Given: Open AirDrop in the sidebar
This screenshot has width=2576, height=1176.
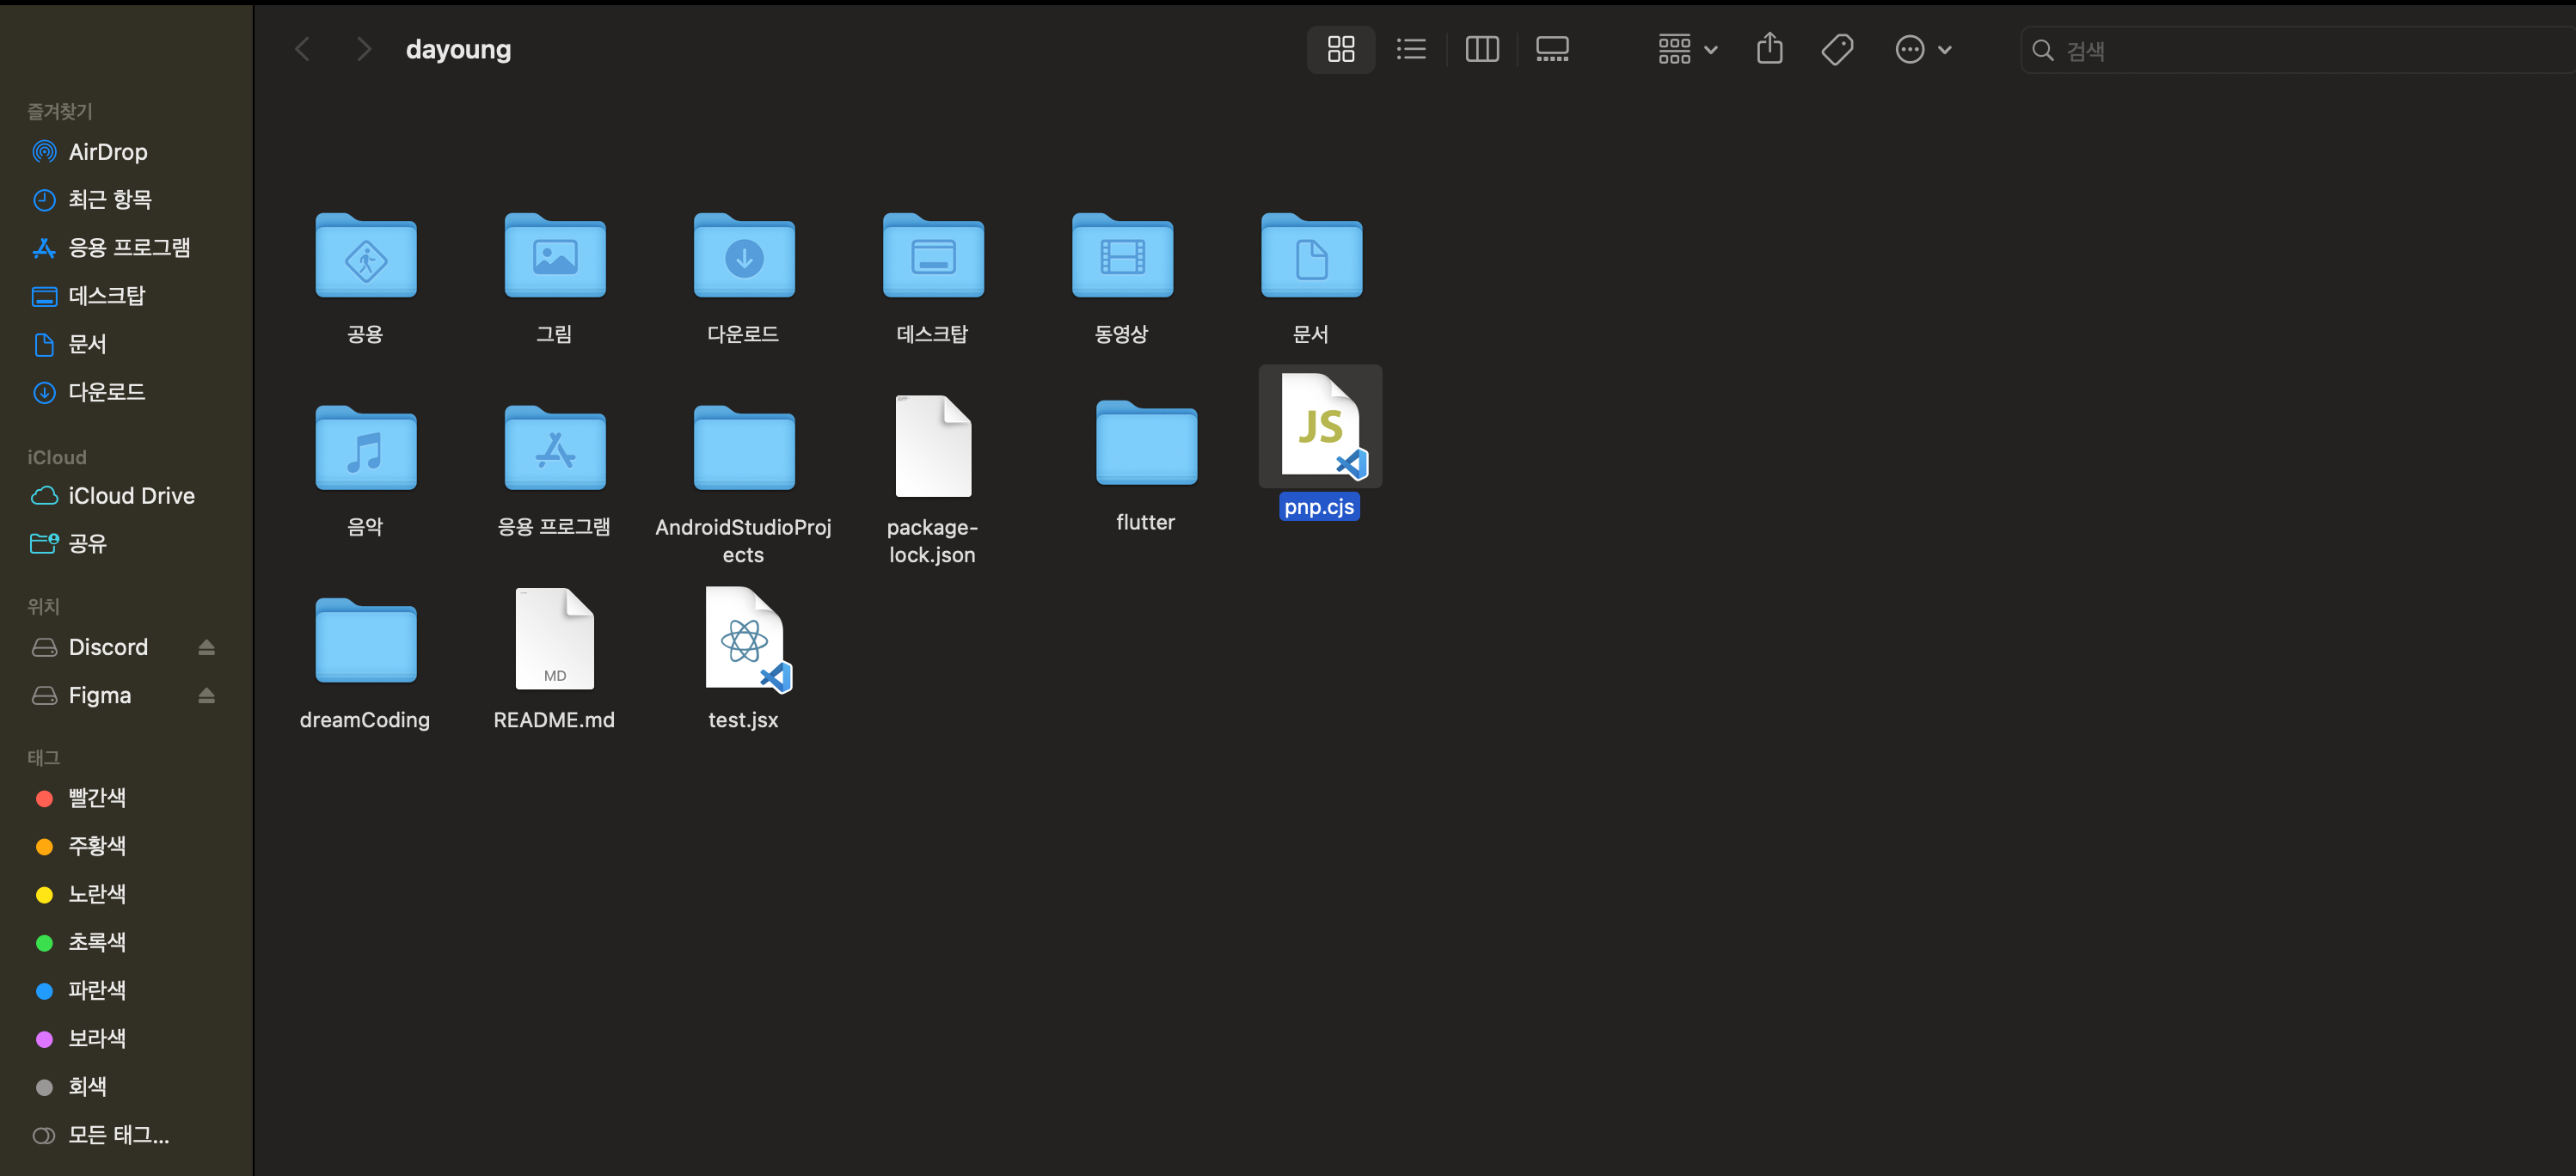Looking at the screenshot, I should coord(107,152).
